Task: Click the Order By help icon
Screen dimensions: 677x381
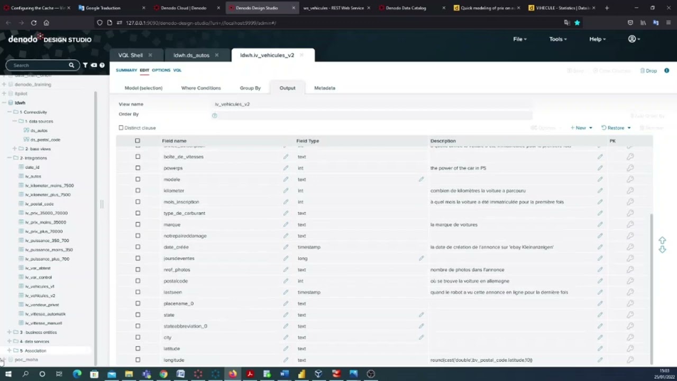Action: [214, 115]
